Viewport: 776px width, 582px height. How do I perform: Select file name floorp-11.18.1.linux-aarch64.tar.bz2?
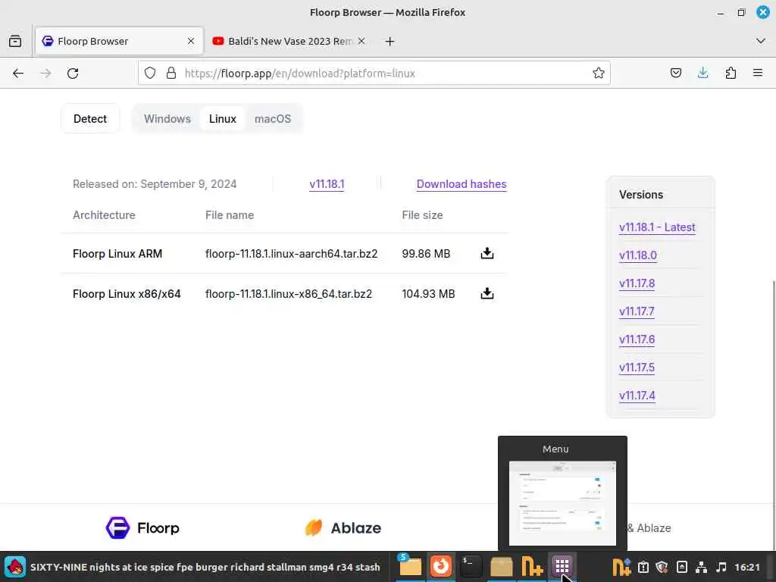[292, 254]
